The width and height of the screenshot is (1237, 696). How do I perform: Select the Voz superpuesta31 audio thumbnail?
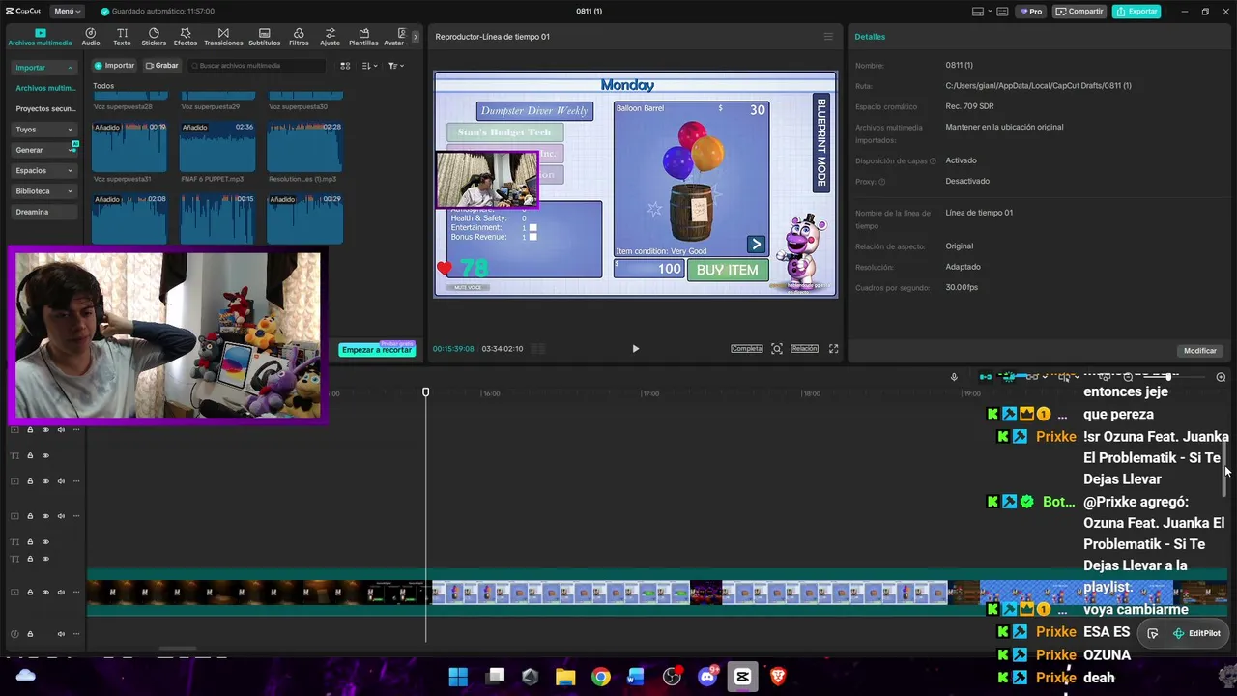[x=129, y=147]
